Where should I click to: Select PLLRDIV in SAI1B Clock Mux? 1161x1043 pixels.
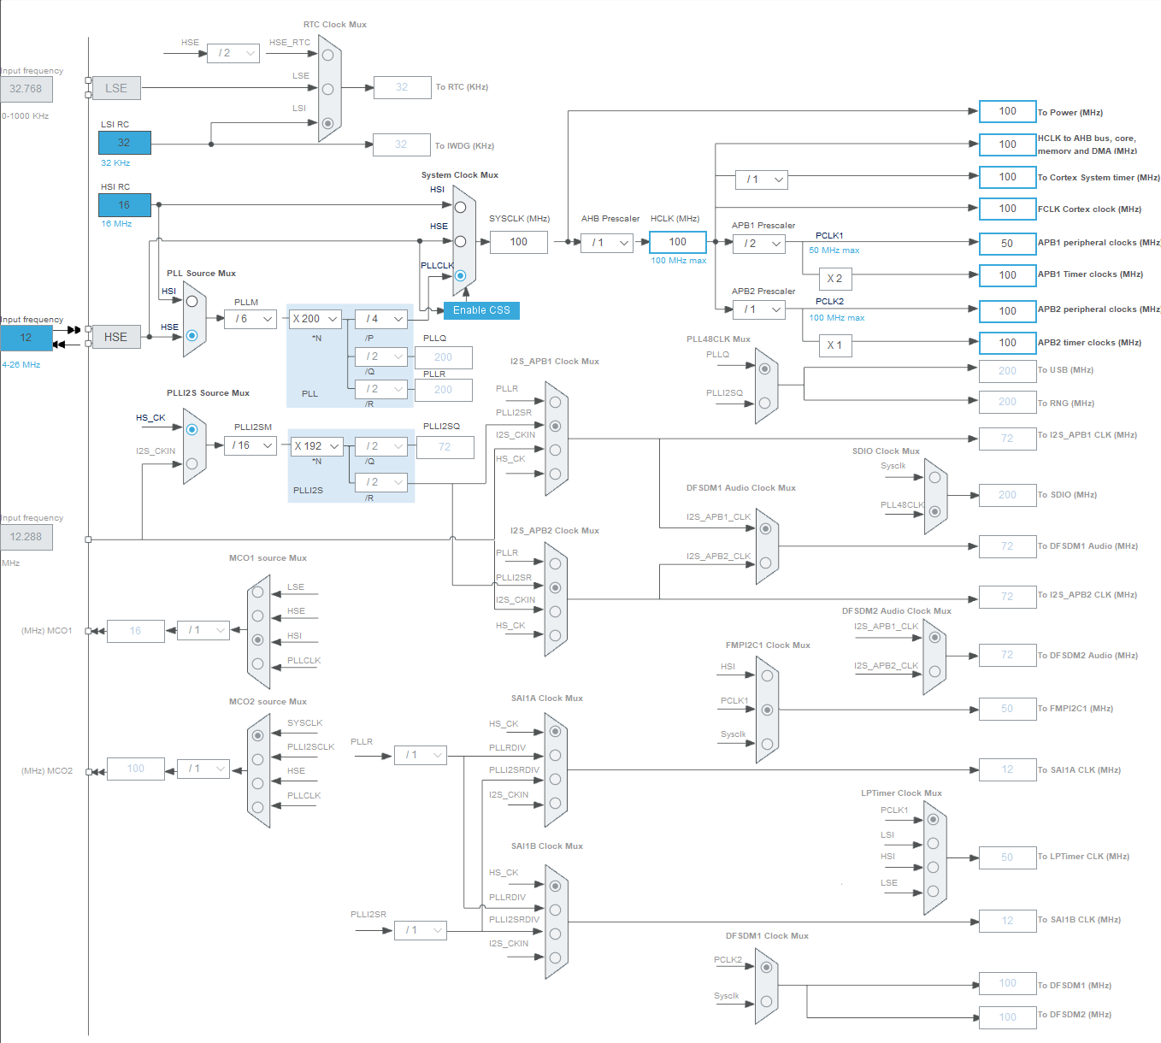tap(555, 910)
